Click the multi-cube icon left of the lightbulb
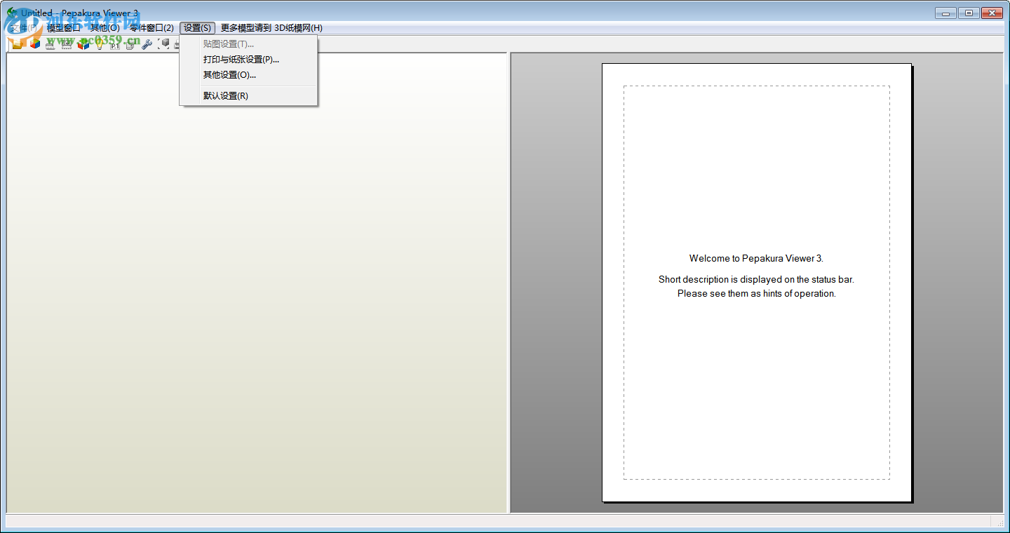 83,44
